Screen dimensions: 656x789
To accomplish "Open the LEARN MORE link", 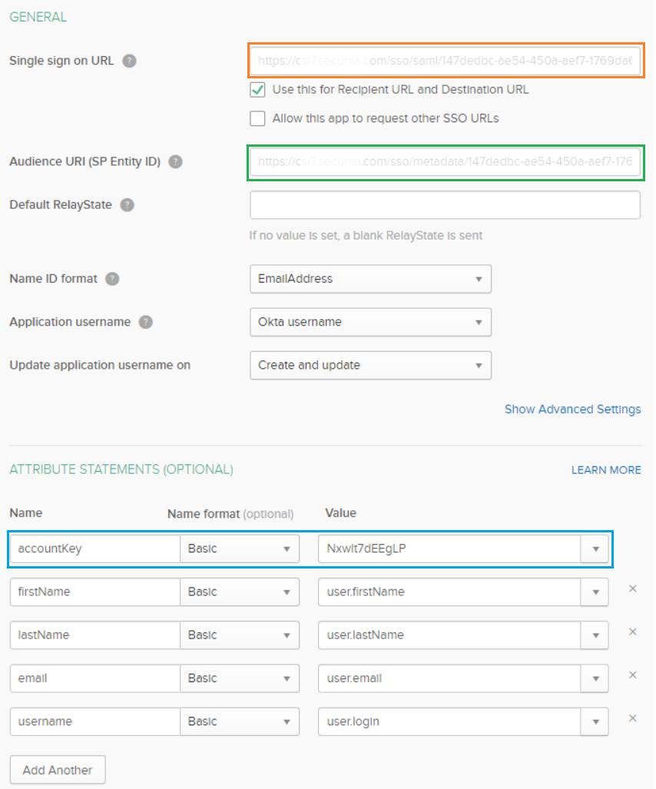I will click(606, 469).
